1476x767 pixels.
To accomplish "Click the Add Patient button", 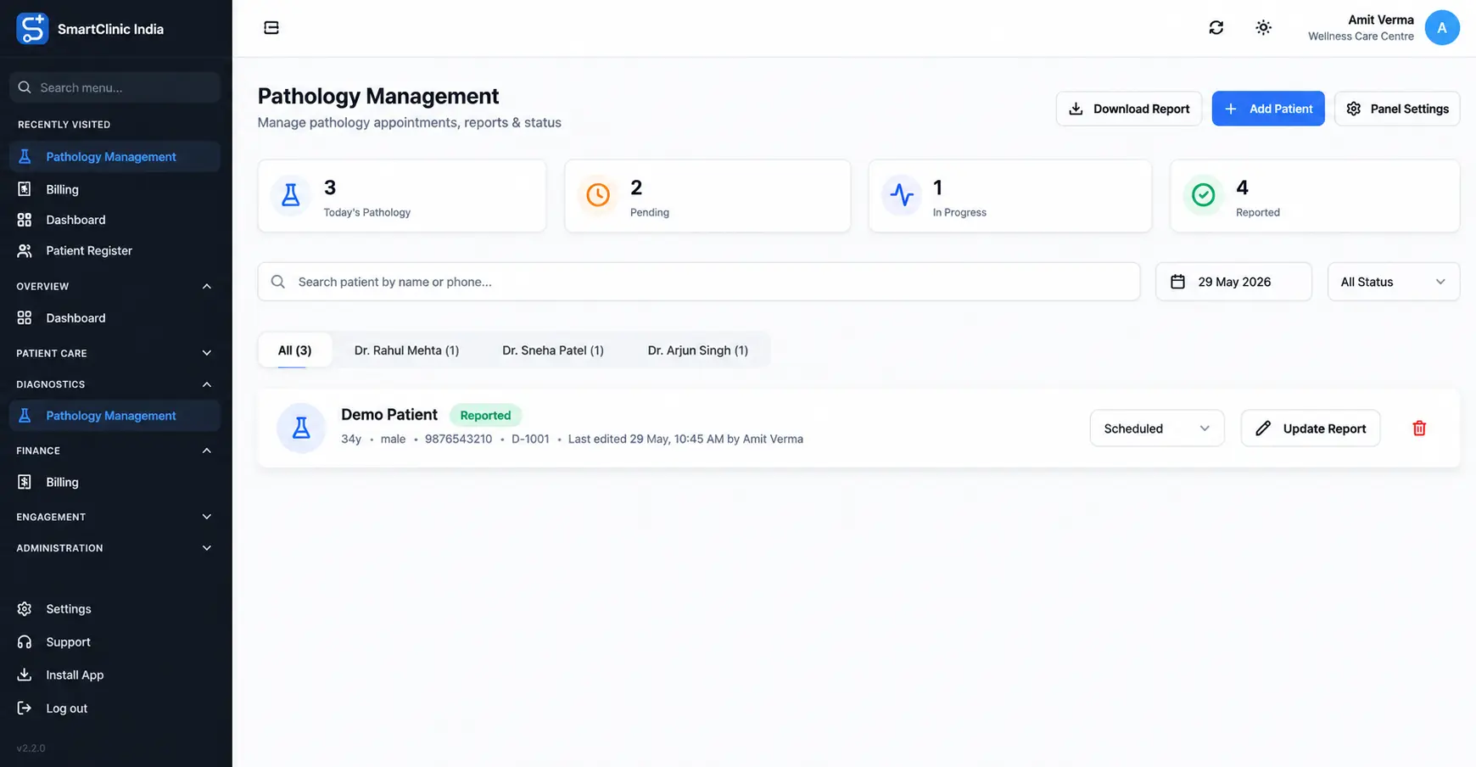I will click(x=1268, y=109).
